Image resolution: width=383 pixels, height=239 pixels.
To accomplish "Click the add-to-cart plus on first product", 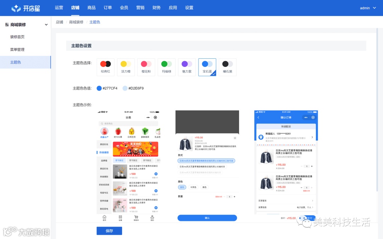I will tap(156, 174).
